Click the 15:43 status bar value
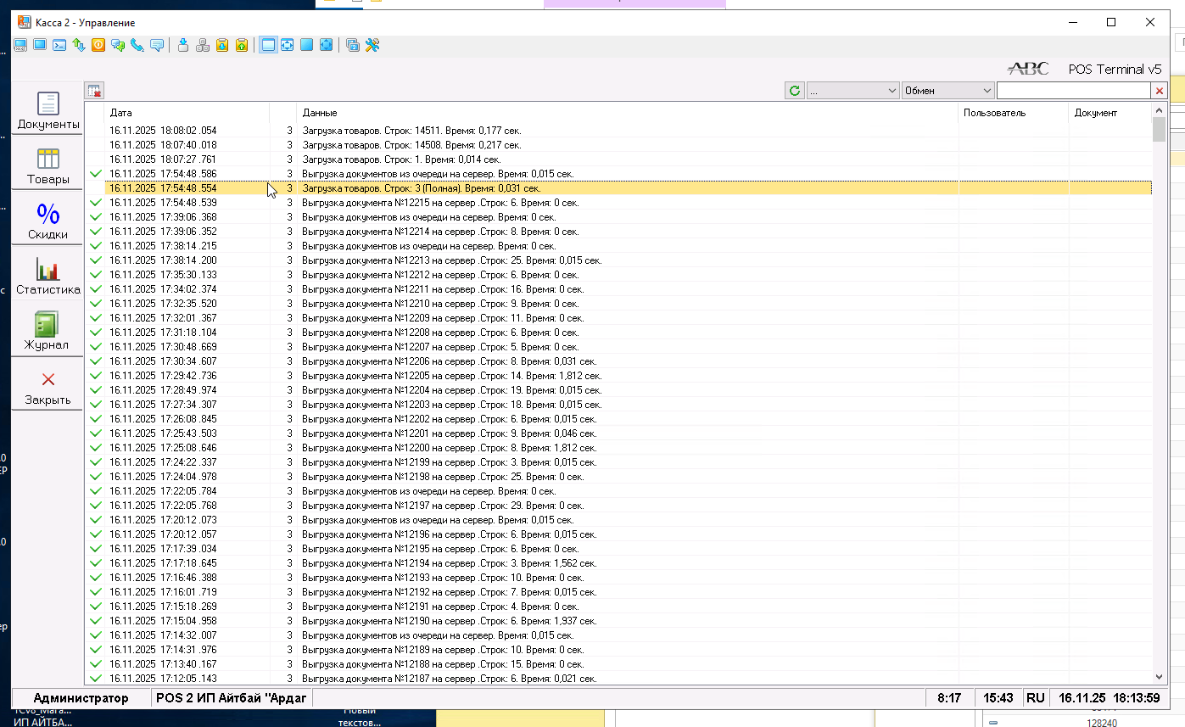The height and width of the screenshot is (727, 1185). [x=998, y=698]
